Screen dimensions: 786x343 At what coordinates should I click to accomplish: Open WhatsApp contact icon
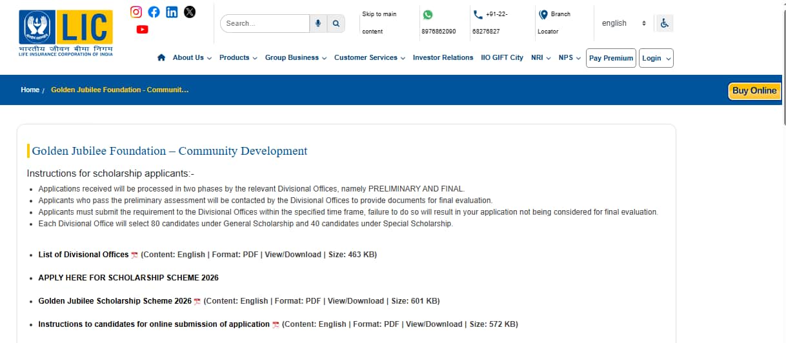click(427, 14)
